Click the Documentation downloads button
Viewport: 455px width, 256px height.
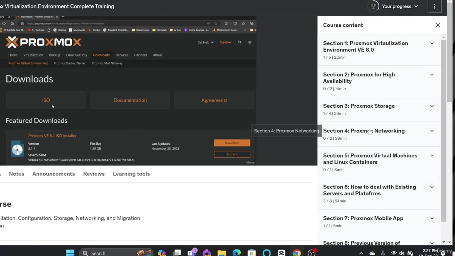[x=130, y=100]
